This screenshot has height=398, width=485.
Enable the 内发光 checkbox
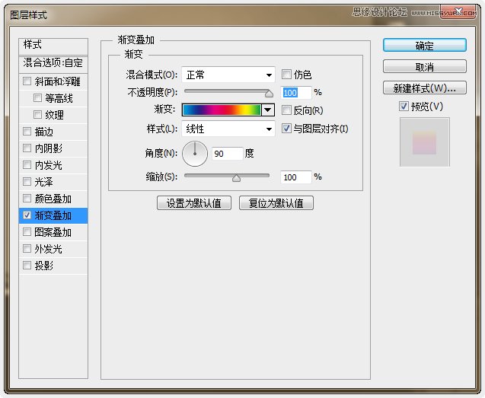tap(27, 165)
